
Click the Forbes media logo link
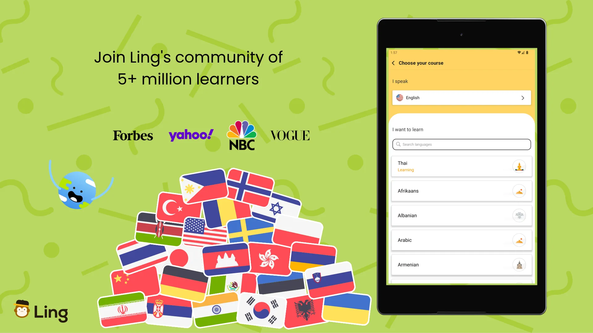coord(133,136)
